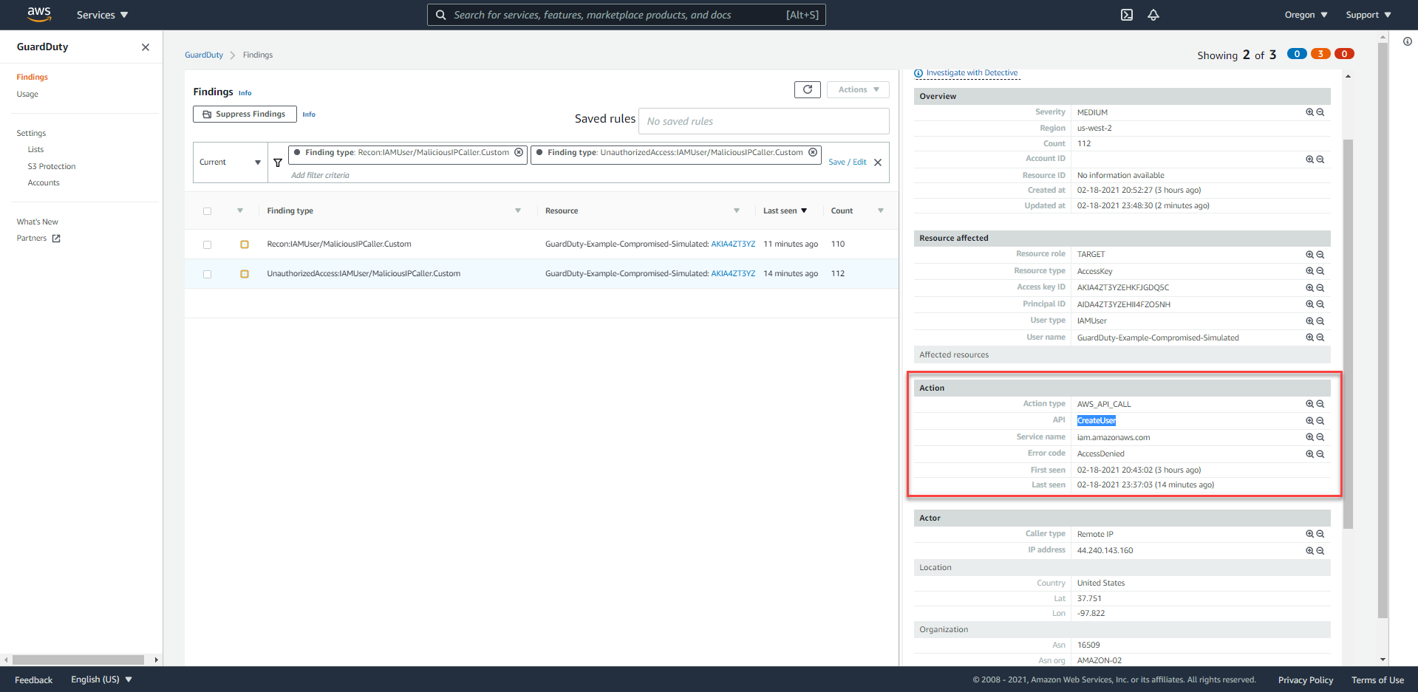
Task: Open the Partners external link icon
Action: click(x=56, y=239)
